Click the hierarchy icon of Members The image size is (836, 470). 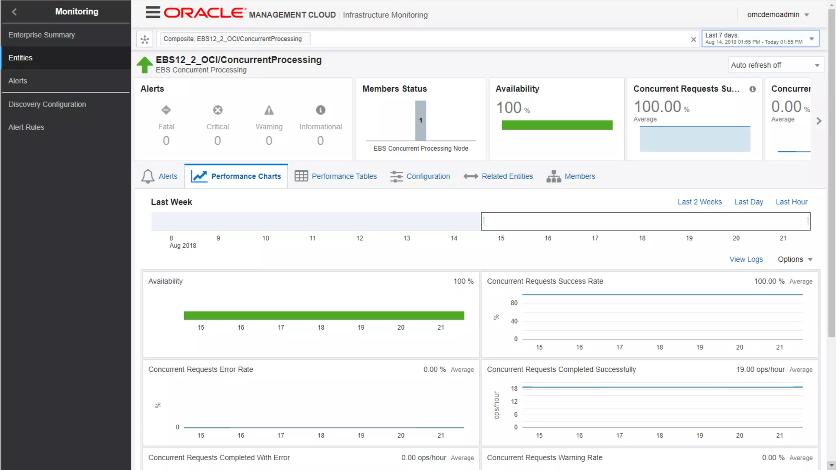554,176
